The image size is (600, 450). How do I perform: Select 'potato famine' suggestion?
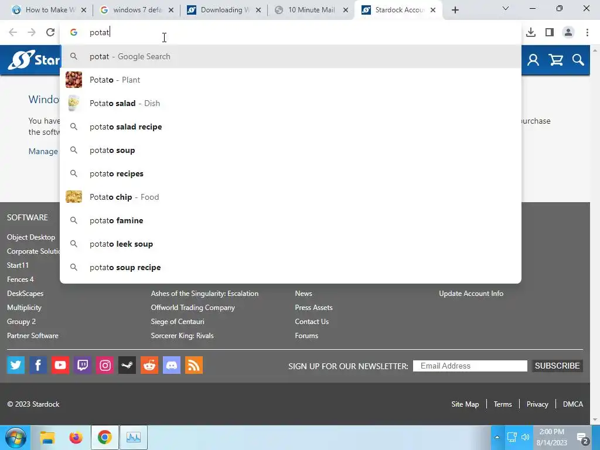(x=291, y=220)
